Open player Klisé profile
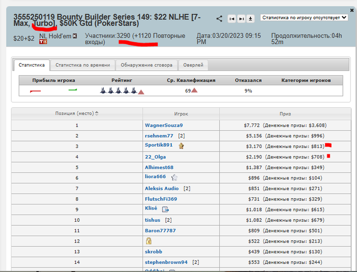Viewport: 357px width, 272px height. [151, 208]
